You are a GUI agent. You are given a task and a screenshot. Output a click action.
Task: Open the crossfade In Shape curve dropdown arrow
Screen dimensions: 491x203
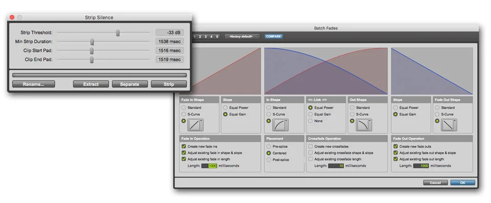(x=287, y=121)
